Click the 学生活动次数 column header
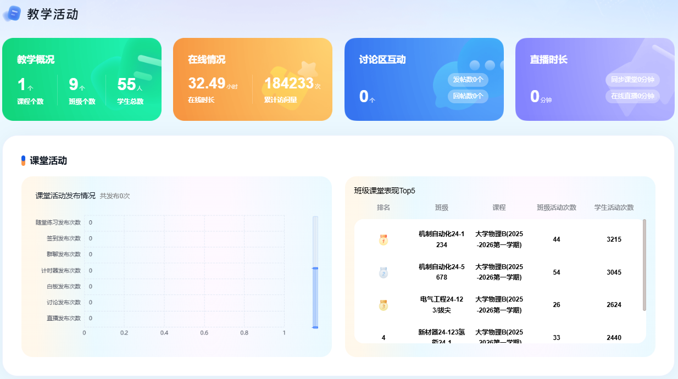This screenshot has width=678, height=379. tap(614, 208)
